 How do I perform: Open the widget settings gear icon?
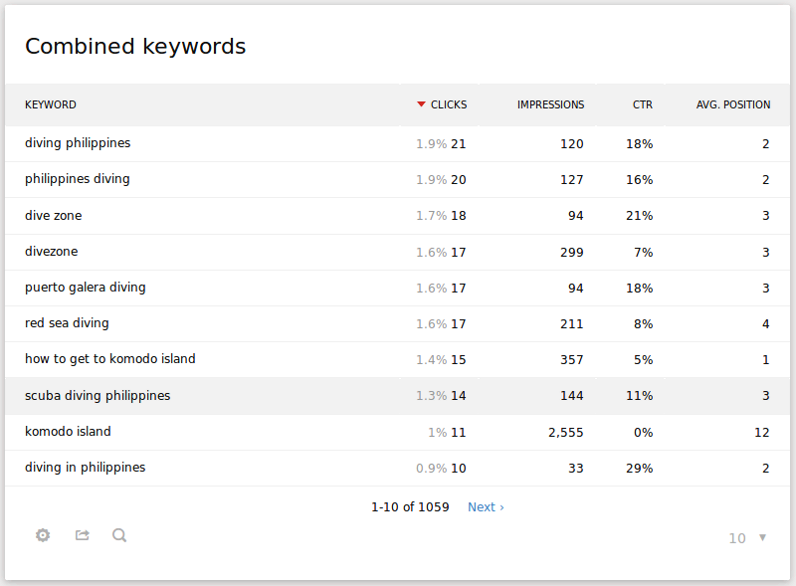pyautogui.click(x=42, y=535)
